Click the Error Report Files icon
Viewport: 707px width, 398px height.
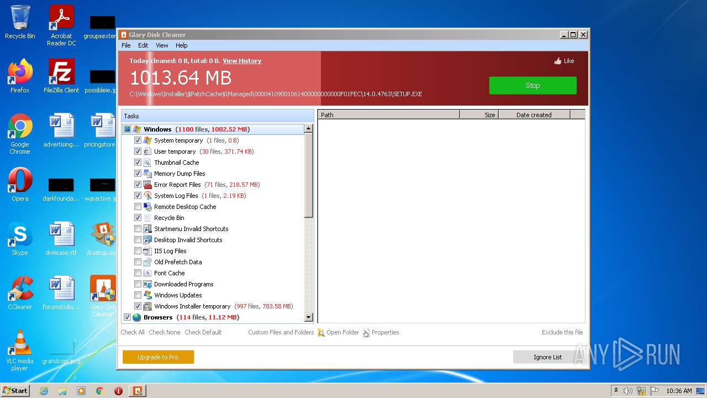click(147, 185)
